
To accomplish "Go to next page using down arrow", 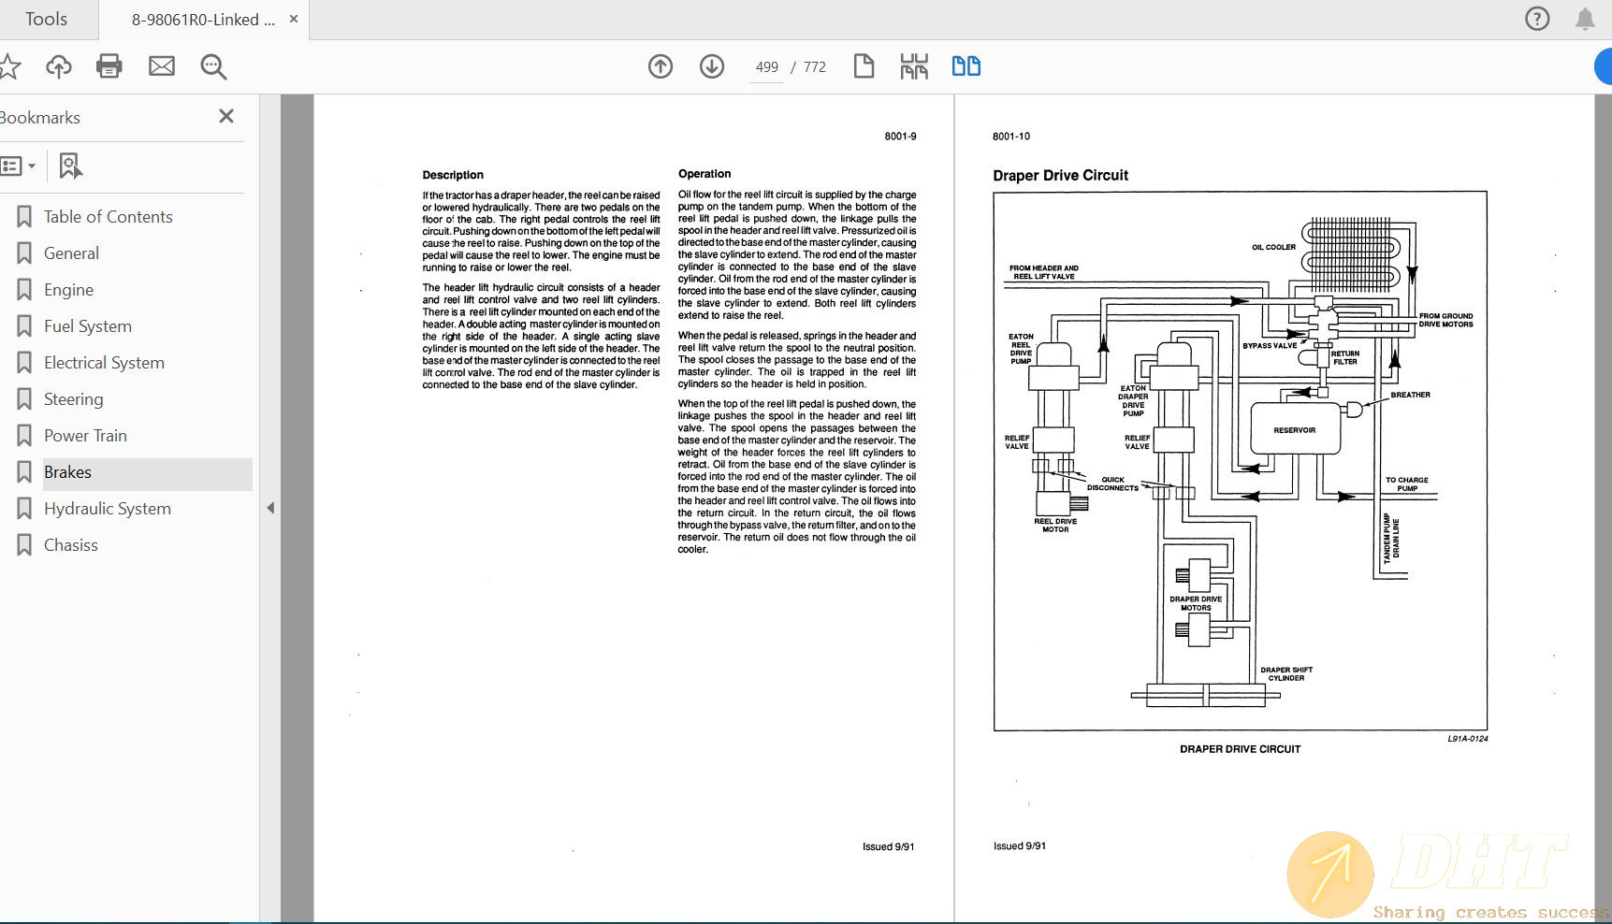I will pyautogui.click(x=712, y=66).
